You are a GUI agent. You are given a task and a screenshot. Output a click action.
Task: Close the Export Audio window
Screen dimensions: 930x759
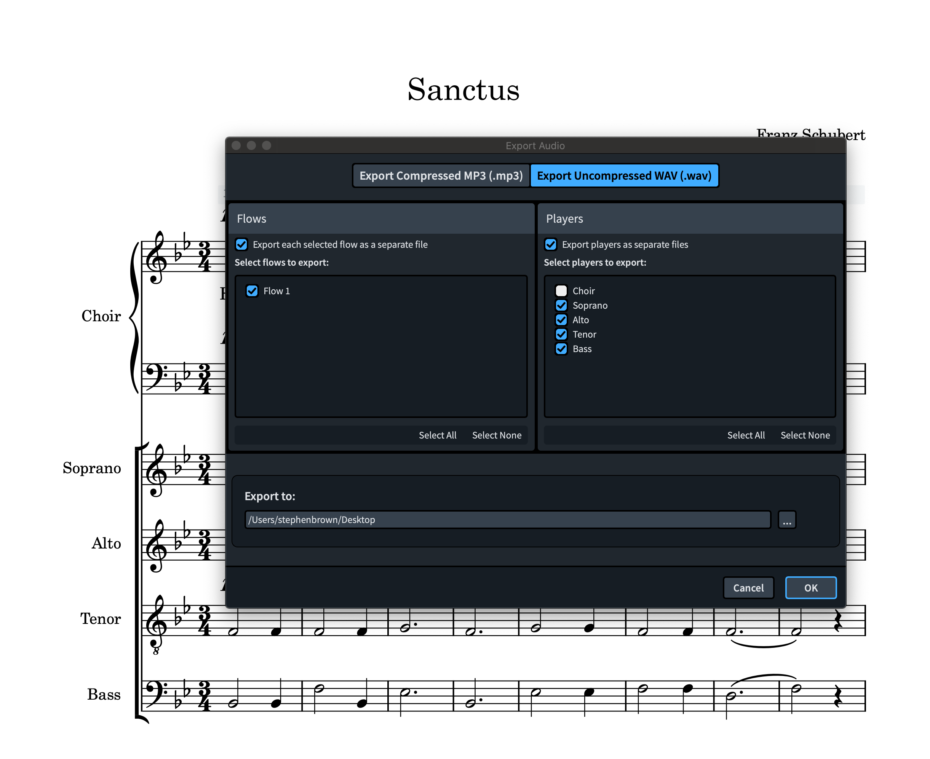(x=236, y=145)
